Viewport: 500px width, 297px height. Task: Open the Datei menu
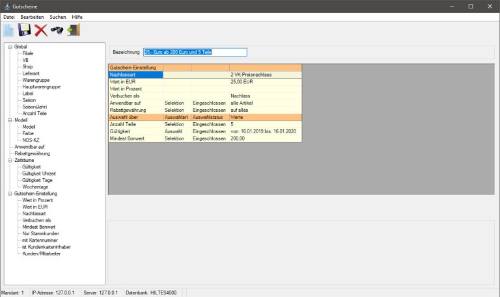9,16
